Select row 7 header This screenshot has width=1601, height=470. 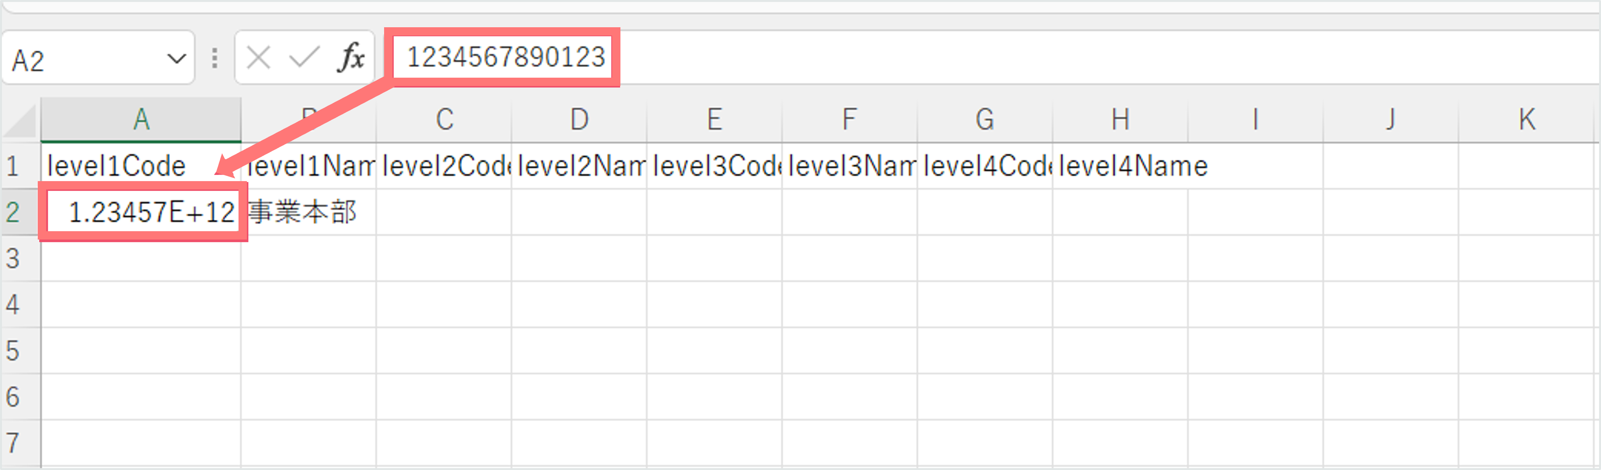(20, 443)
